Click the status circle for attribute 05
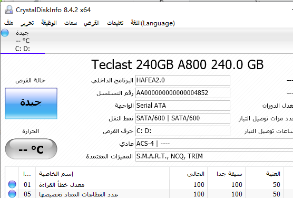Image resolution: width=293 pixels, height=198 pixels. pos(12,194)
